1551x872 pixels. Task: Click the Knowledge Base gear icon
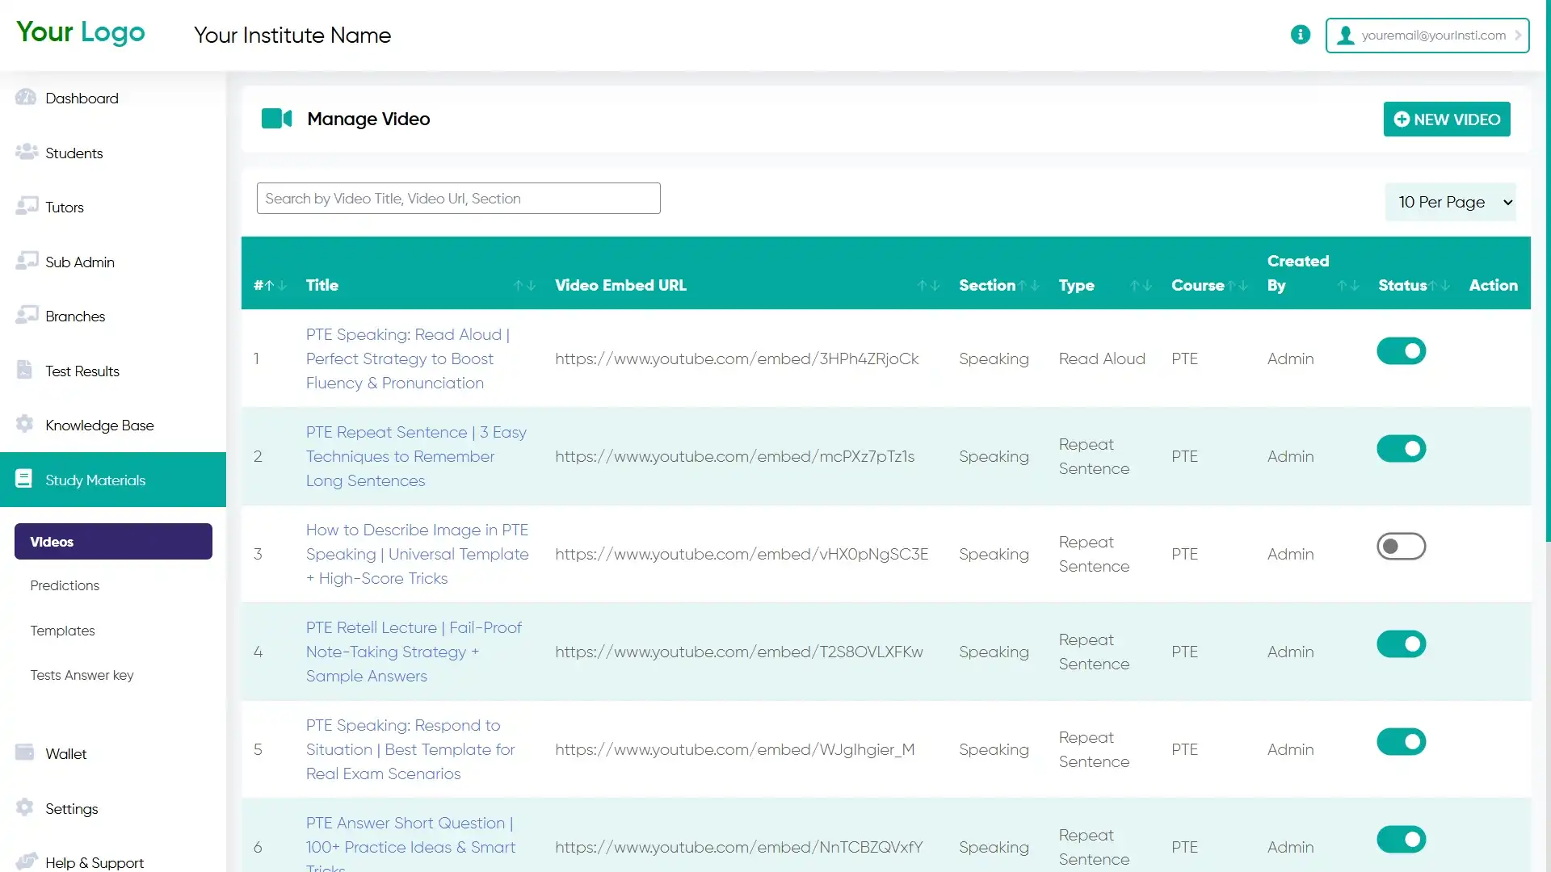click(24, 424)
